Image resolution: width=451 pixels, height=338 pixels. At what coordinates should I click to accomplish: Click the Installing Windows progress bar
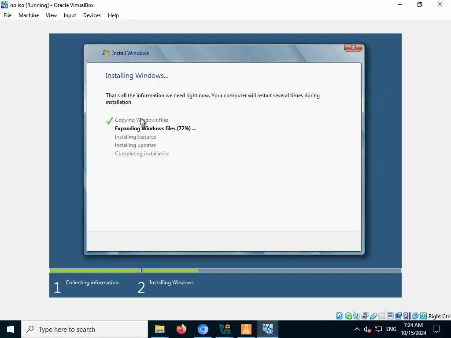(x=271, y=271)
